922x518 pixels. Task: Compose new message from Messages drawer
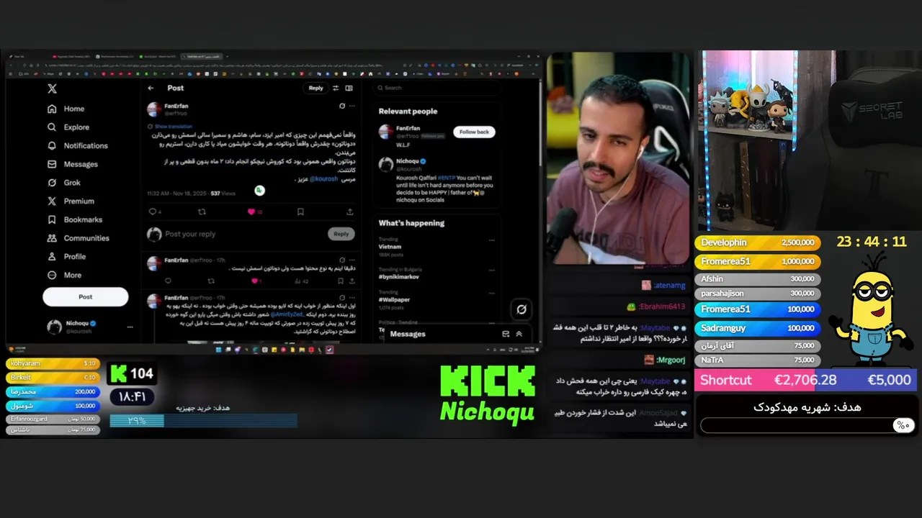pyautogui.click(x=506, y=334)
